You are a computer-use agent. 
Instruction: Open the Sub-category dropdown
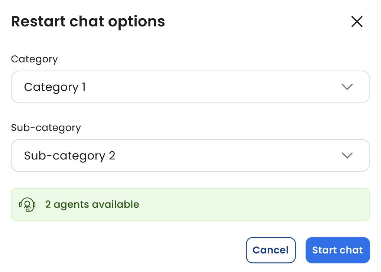pos(190,155)
